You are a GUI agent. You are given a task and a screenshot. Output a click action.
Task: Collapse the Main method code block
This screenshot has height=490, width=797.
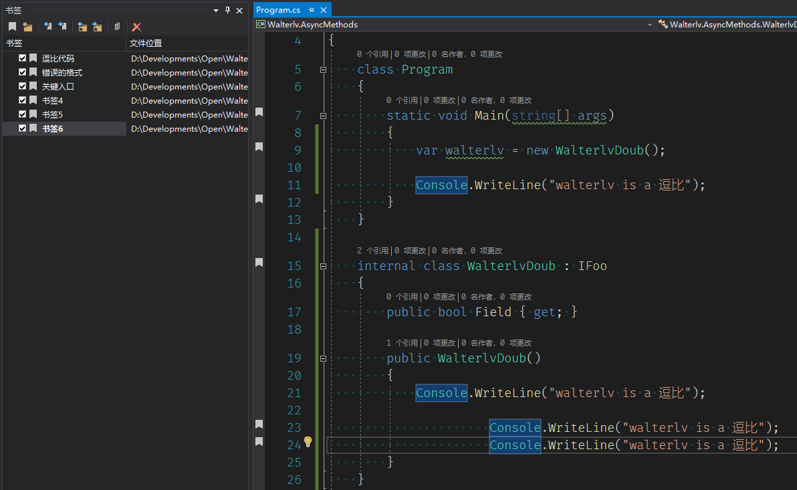323,116
